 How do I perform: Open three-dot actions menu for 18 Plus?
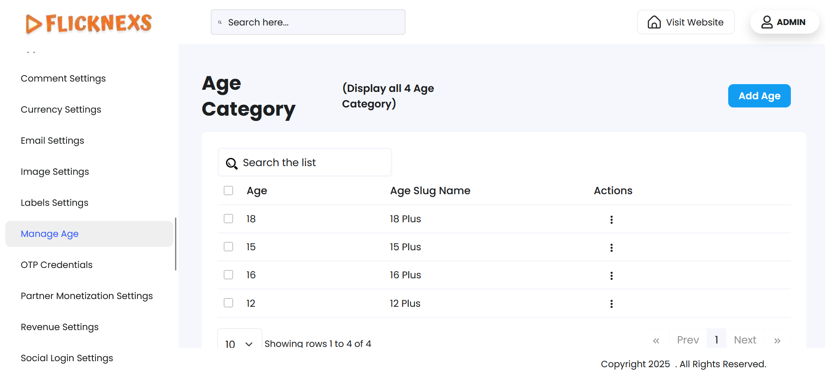[x=611, y=220]
